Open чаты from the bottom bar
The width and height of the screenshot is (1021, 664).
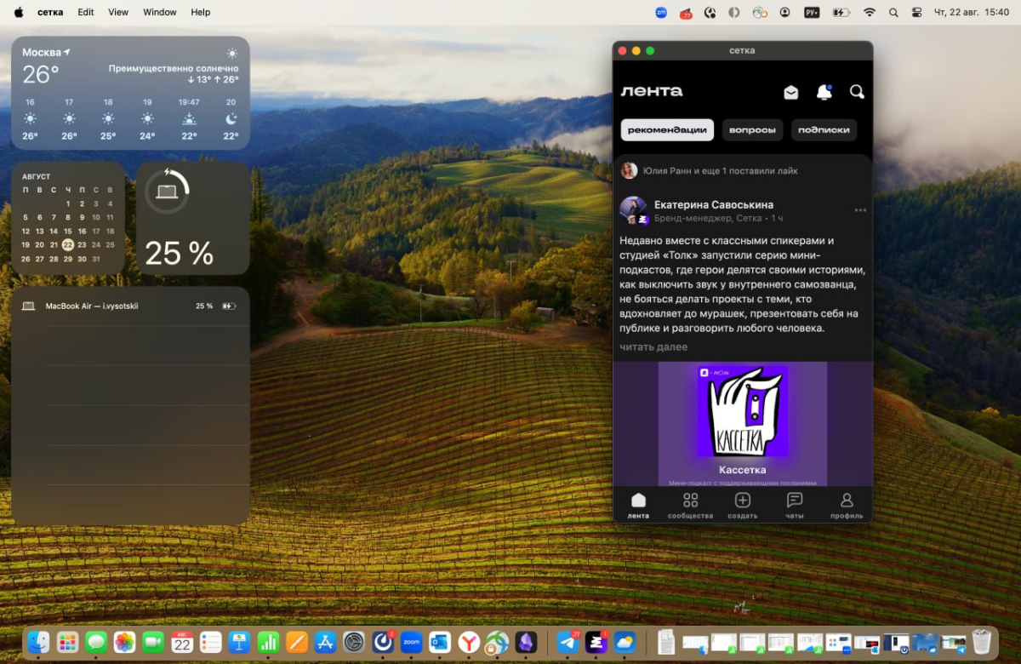coord(795,505)
